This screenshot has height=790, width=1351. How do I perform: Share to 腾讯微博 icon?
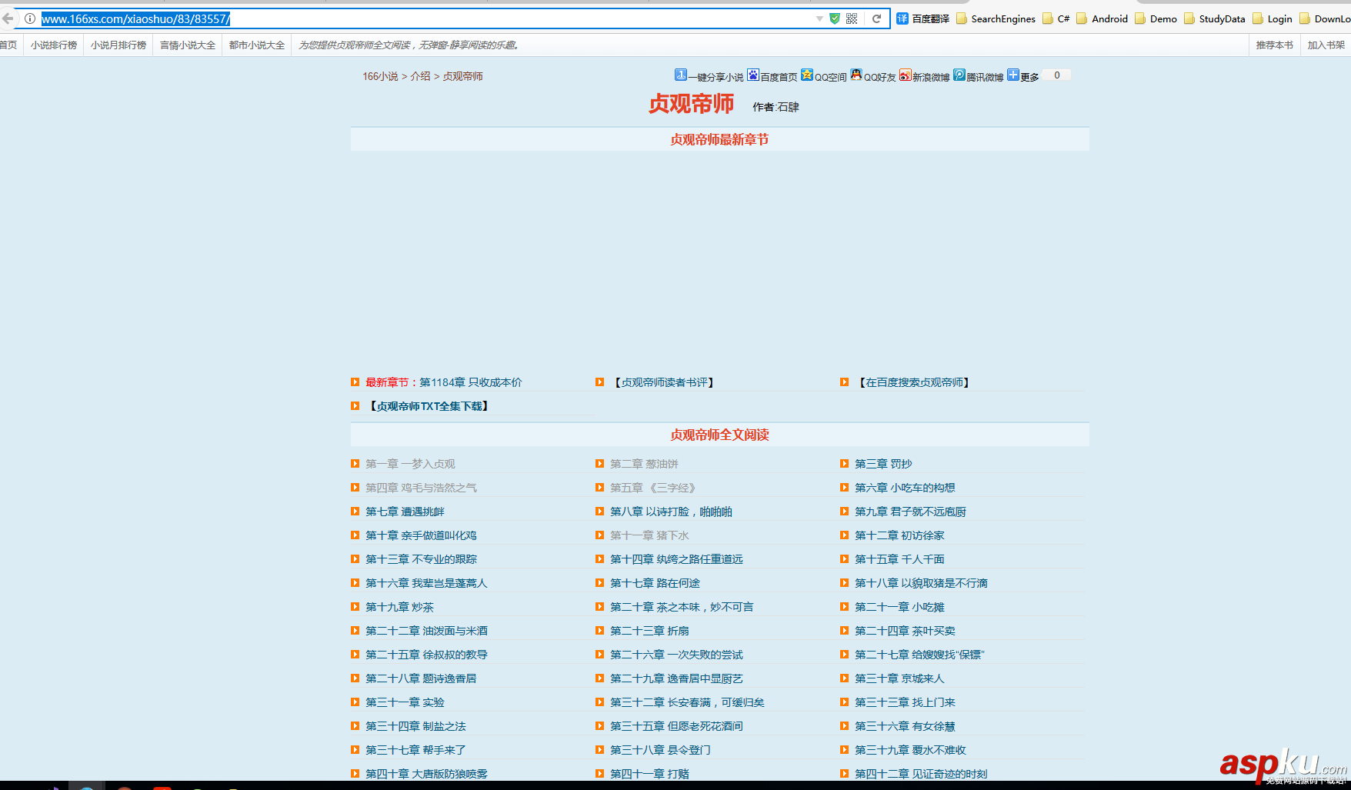[959, 75]
